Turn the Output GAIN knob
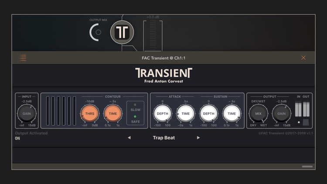The image size is (327, 184). [x=281, y=113]
